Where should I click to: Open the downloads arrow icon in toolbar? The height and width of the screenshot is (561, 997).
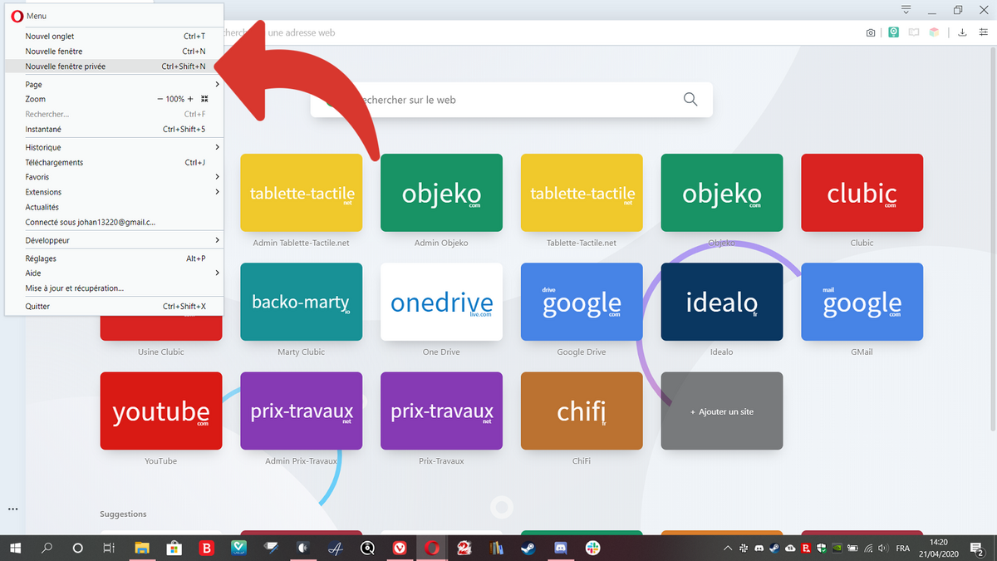pos(961,33)
